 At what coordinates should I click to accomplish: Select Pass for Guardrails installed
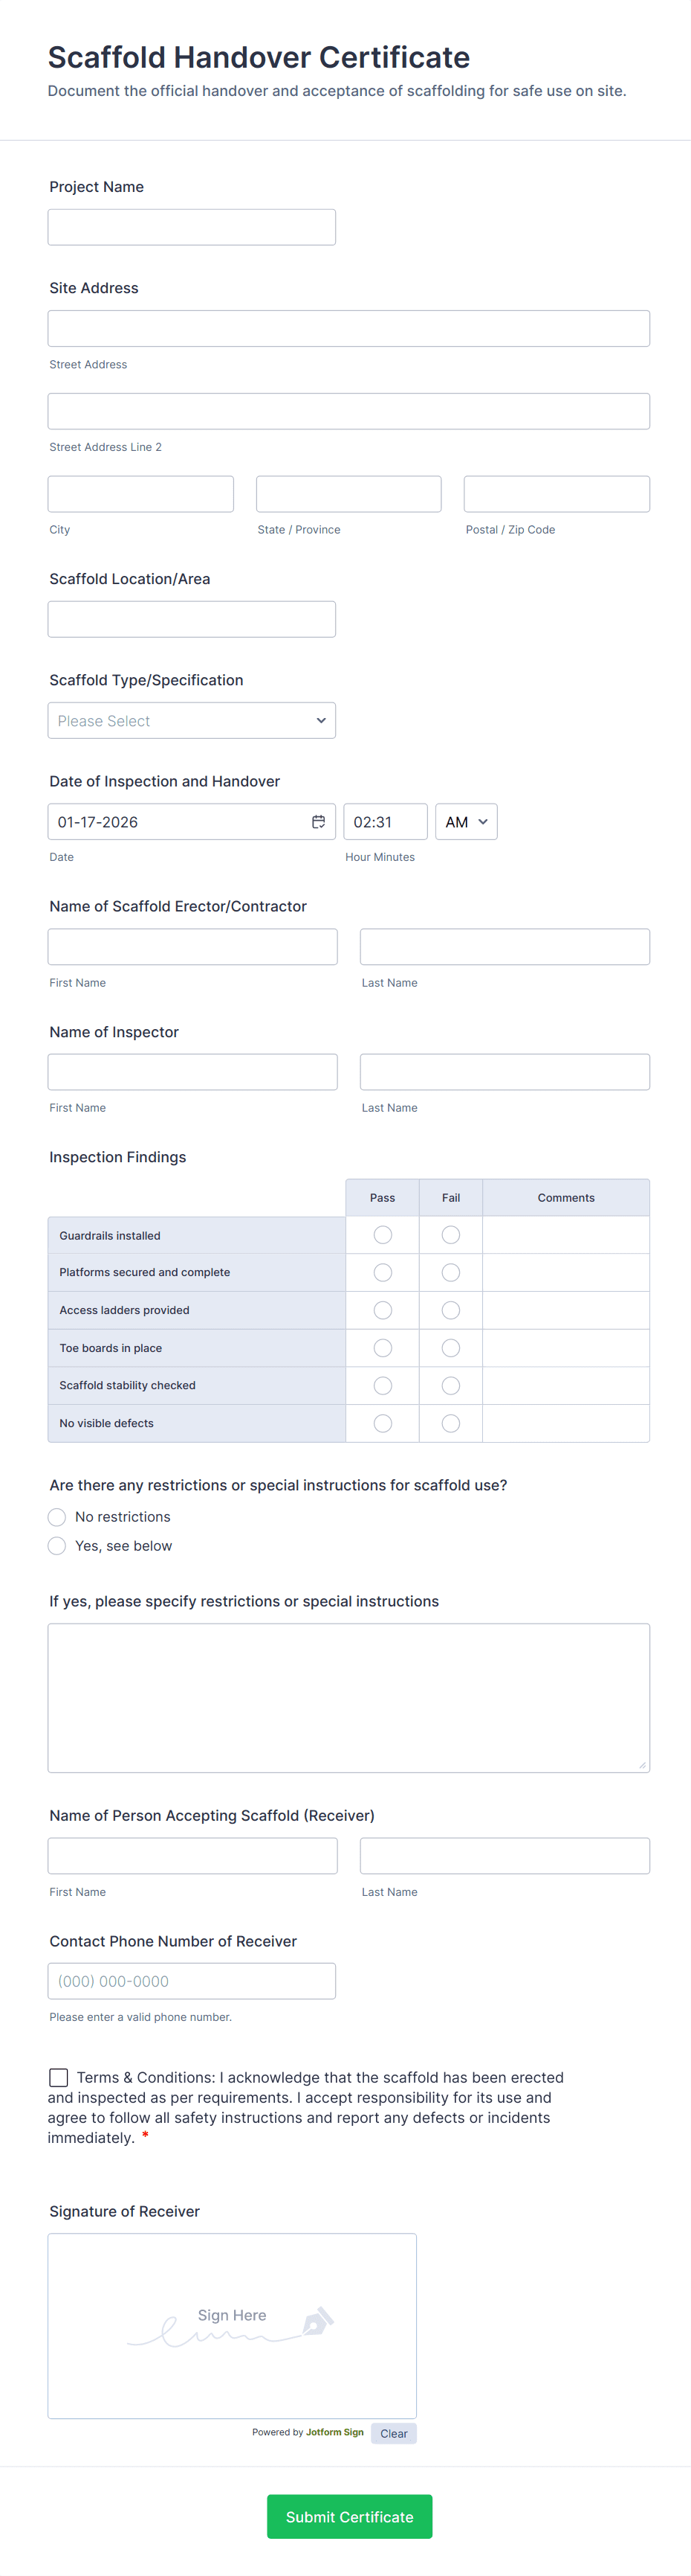pos(383,1234)
